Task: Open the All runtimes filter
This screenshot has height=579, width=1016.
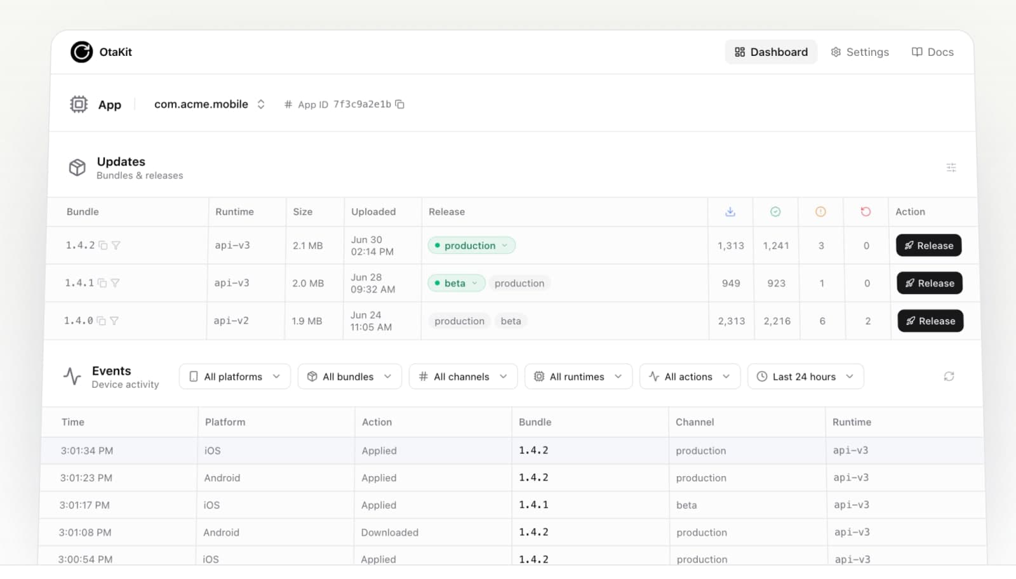Action: tap(578, 376)
